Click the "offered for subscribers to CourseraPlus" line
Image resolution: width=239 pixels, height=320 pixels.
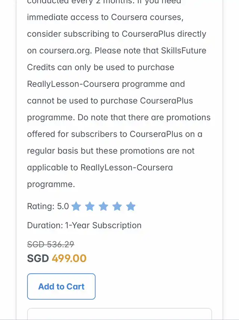[x=115, y=134]
